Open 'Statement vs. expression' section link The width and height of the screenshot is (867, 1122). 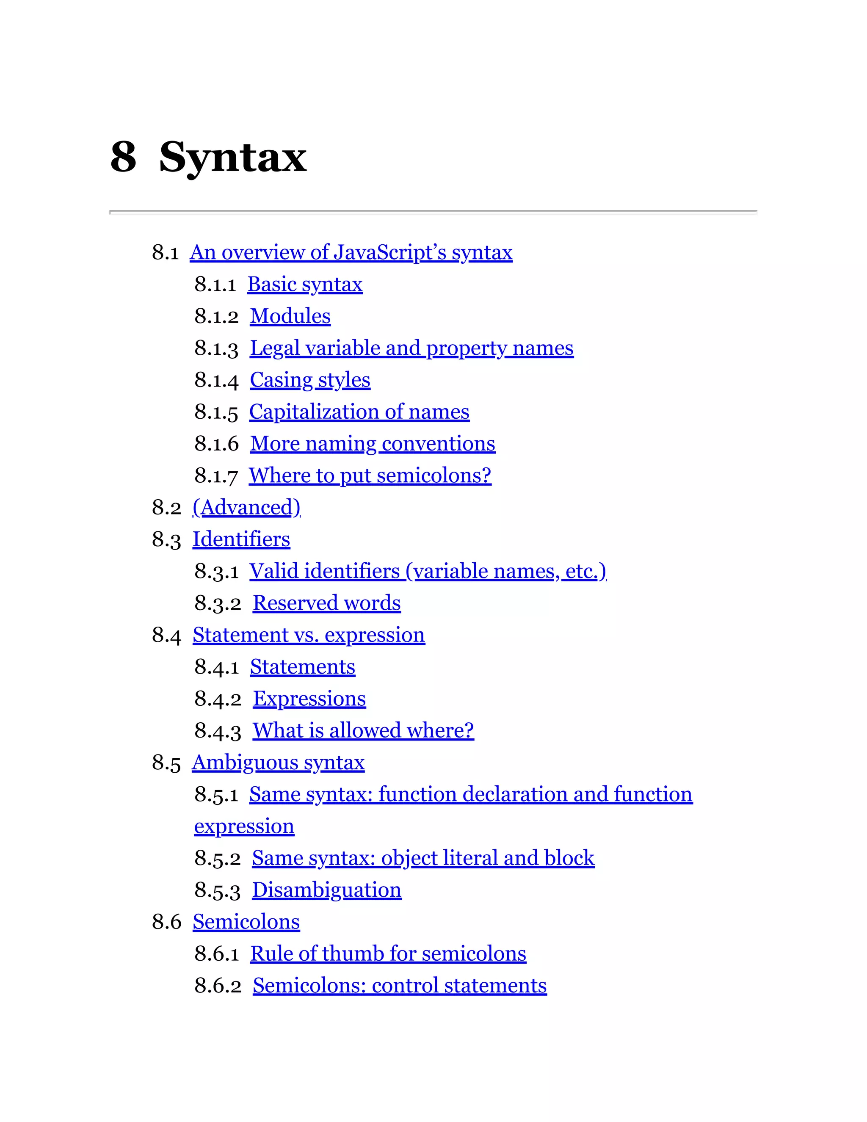tap(309, 635)
